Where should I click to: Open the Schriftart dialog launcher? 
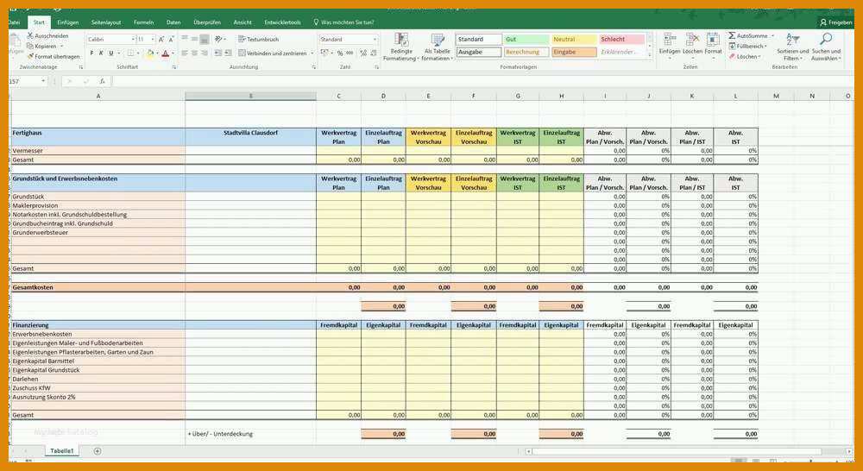[174, 67]
